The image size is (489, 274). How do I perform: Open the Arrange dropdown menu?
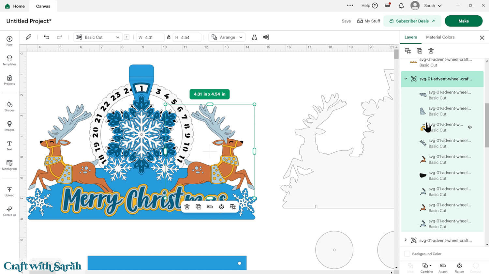click(227, 37)
